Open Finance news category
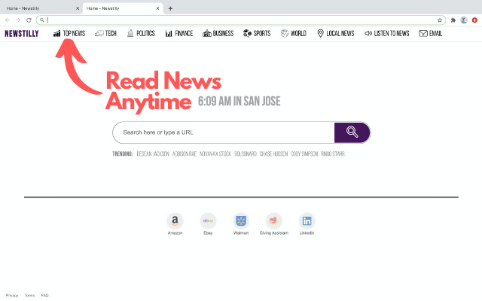The width and height of the screenshot is (482, 301). [179, 33]
